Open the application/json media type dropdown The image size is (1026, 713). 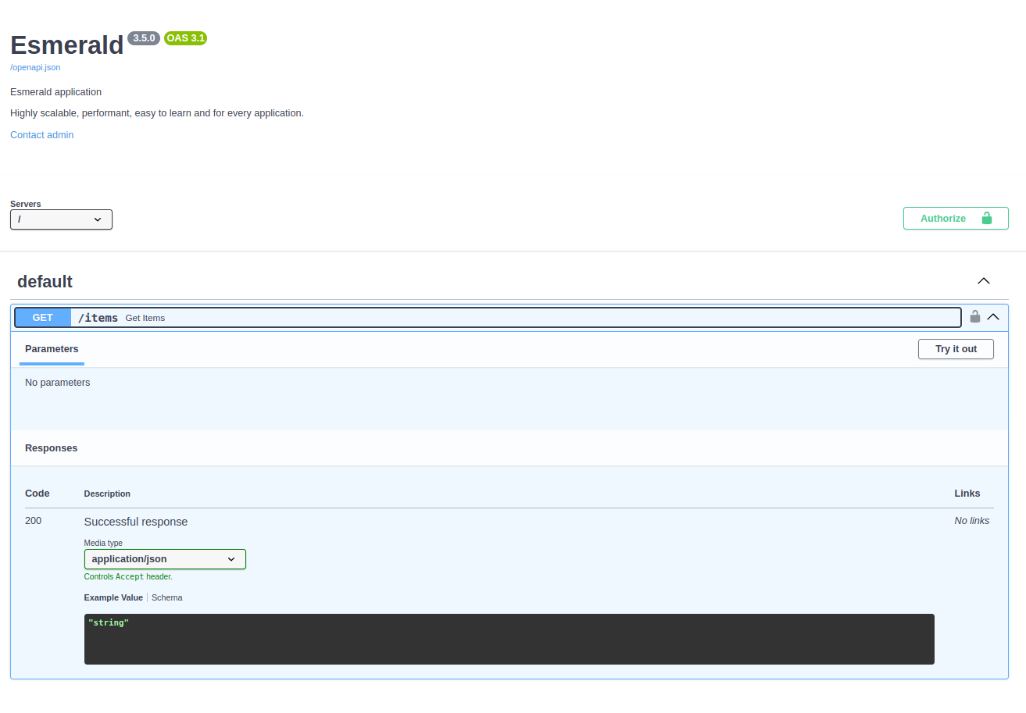(165, 559)
